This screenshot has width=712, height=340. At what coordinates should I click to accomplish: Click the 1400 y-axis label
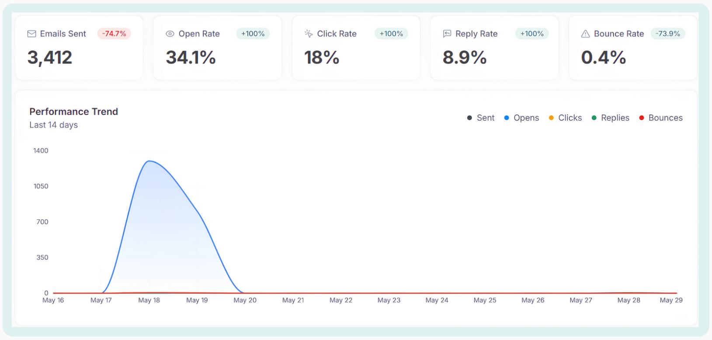pos(41,151)
